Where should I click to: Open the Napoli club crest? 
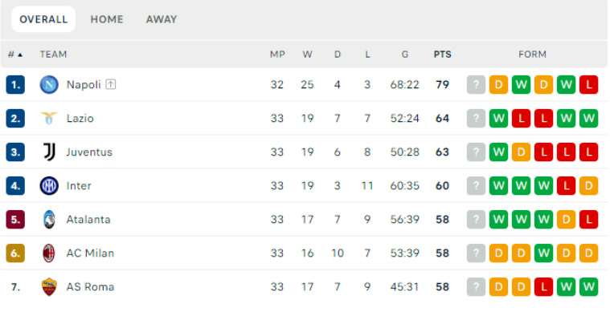click(x=49, y=85)
